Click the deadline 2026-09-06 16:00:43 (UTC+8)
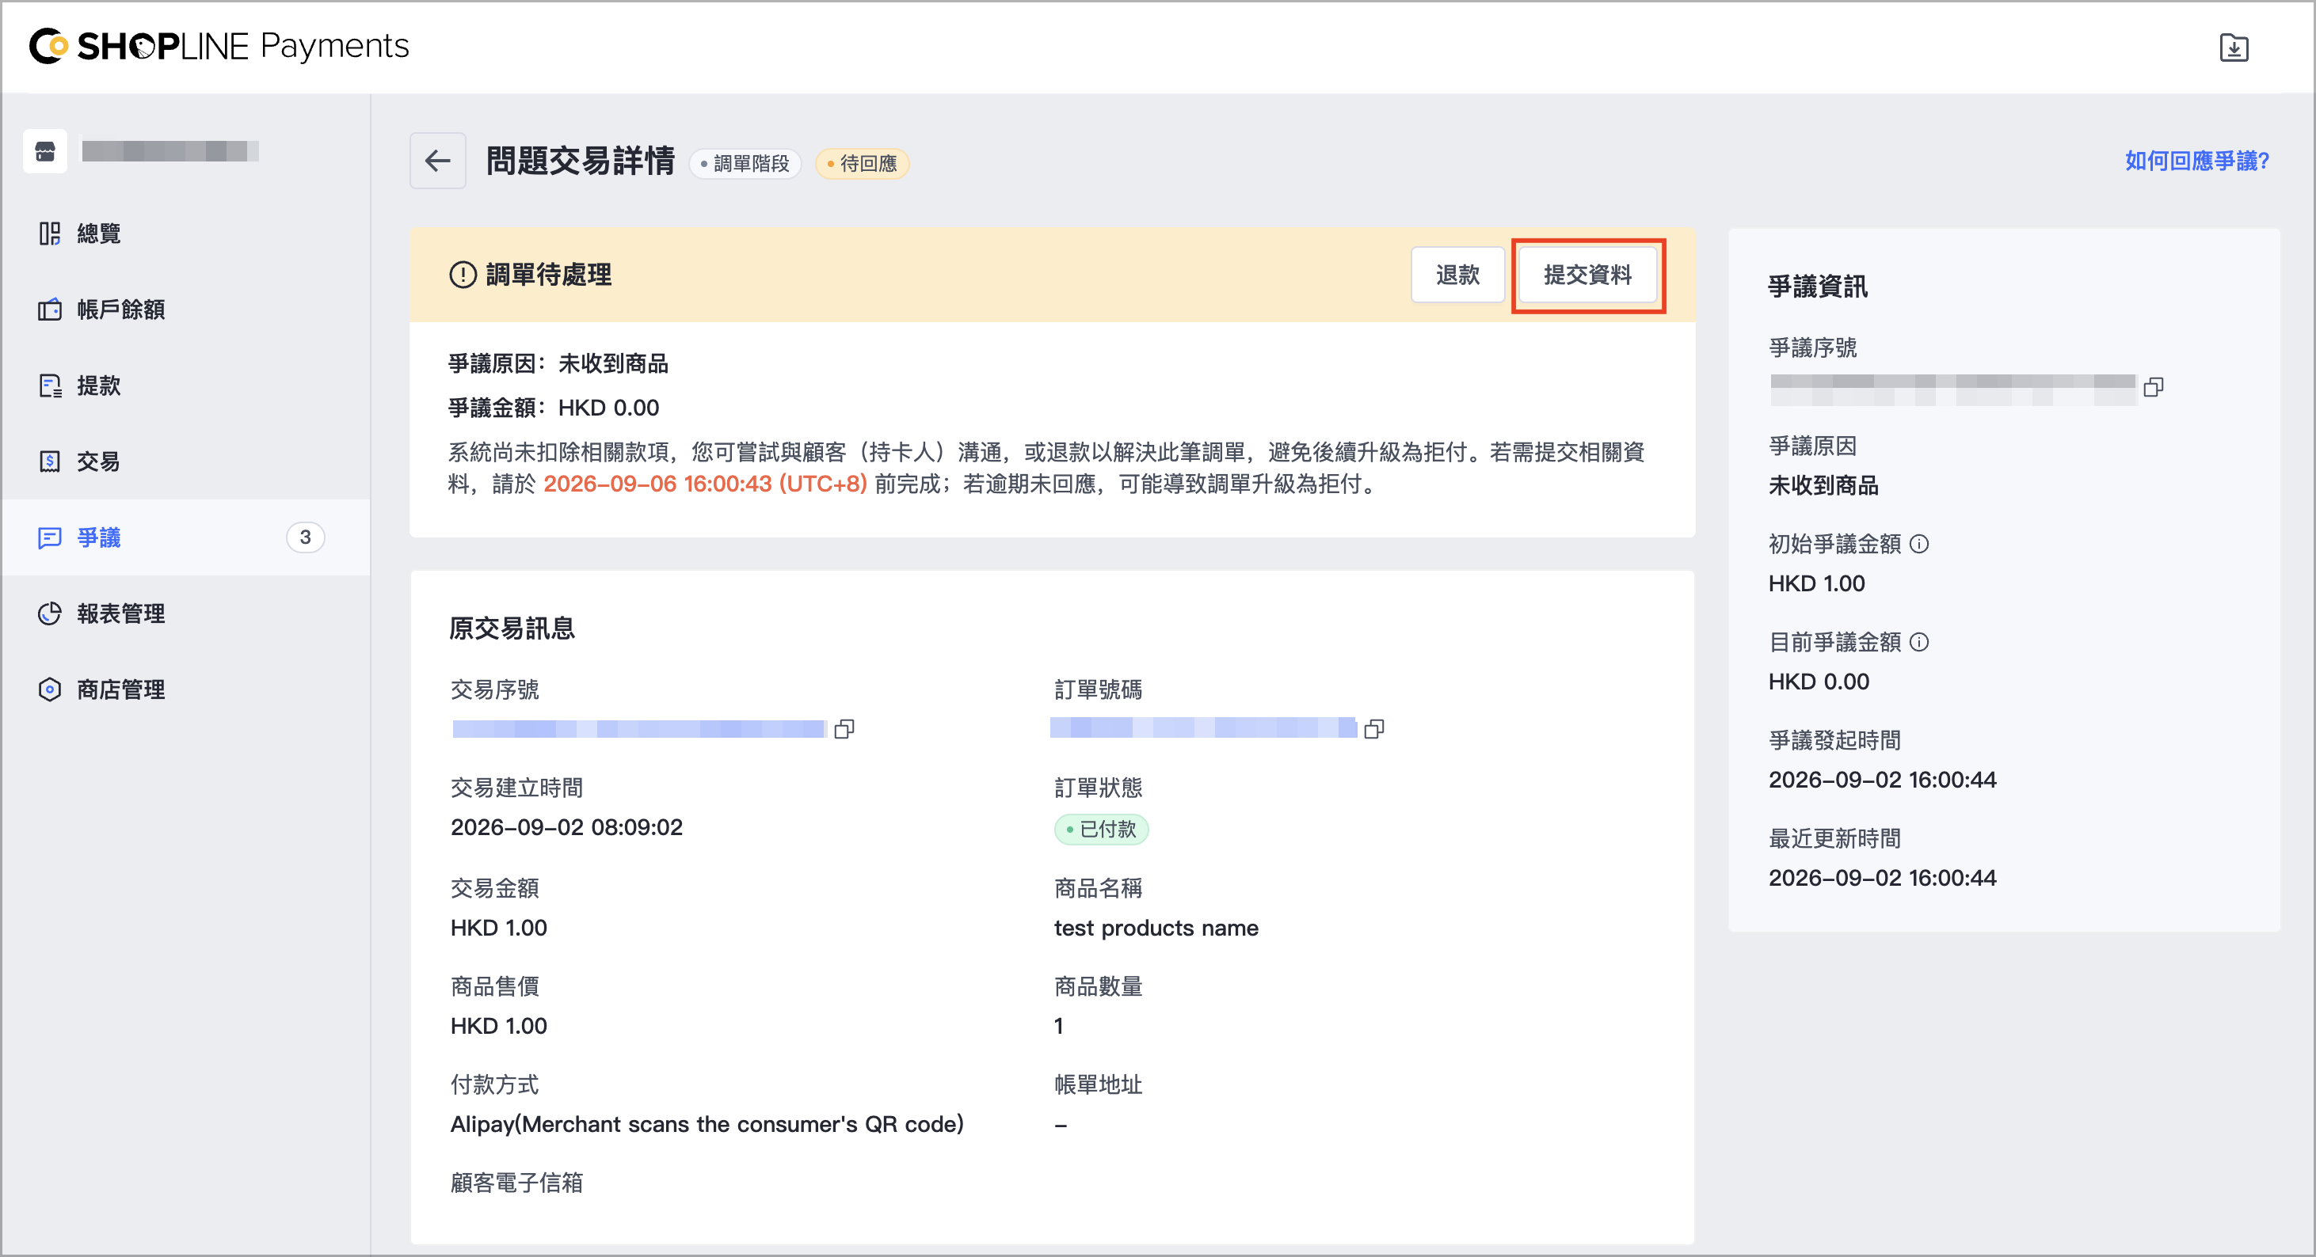This screenshot has height=1257, width=2316. pyautogui.click(x=705, y=484)
